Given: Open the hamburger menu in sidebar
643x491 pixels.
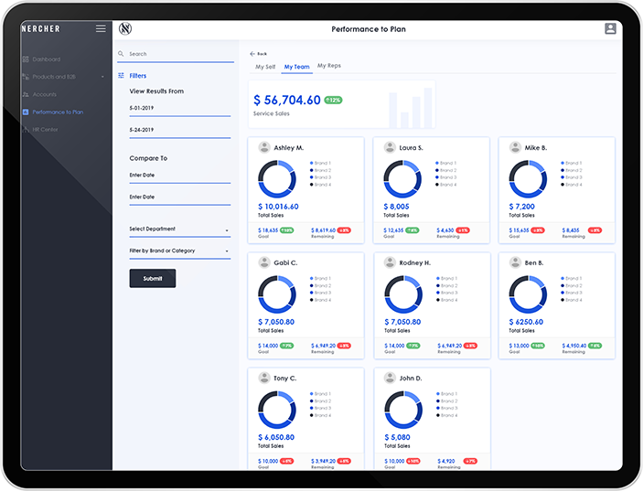Looking at the screenshot, I should point(101,29).
